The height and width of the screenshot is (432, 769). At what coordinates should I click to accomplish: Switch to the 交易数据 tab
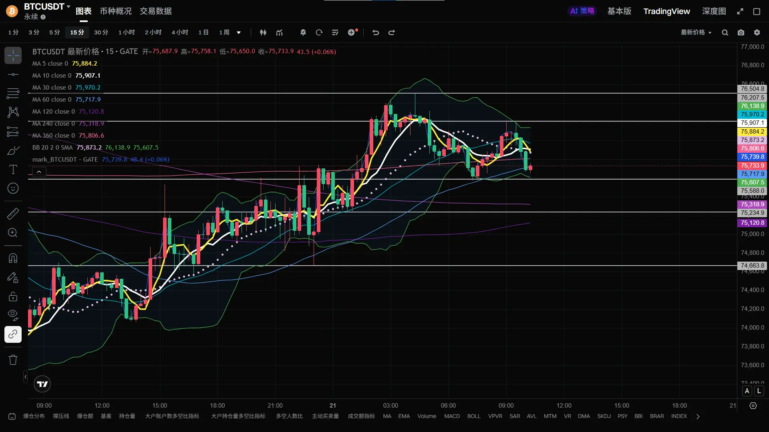[x=155, y=11]
